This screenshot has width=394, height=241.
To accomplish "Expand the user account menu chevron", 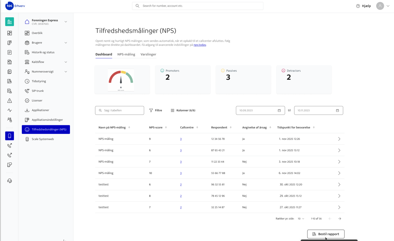I will (x=388, y=6).
